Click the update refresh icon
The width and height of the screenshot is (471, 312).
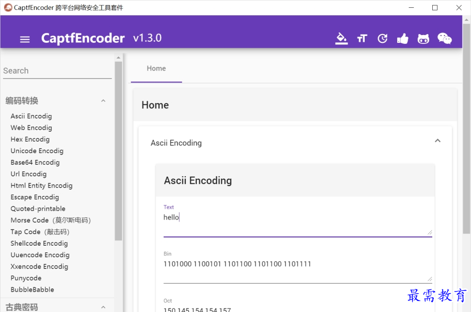(383, 38)
